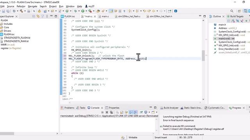Maximize the editor area
Screen dimensions: 250x140
point(205,16)
